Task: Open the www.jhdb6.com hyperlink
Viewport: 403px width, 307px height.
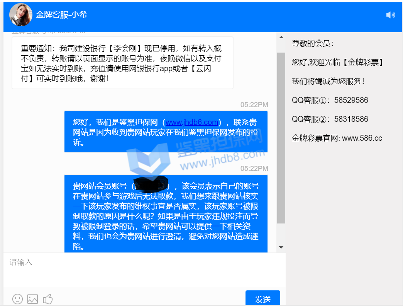Action: (x=192, y=123)
